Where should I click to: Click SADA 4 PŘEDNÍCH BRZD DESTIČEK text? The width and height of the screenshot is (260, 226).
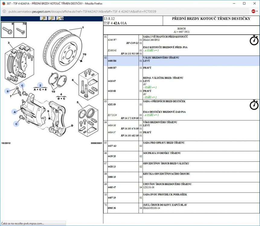click(164, 101)
